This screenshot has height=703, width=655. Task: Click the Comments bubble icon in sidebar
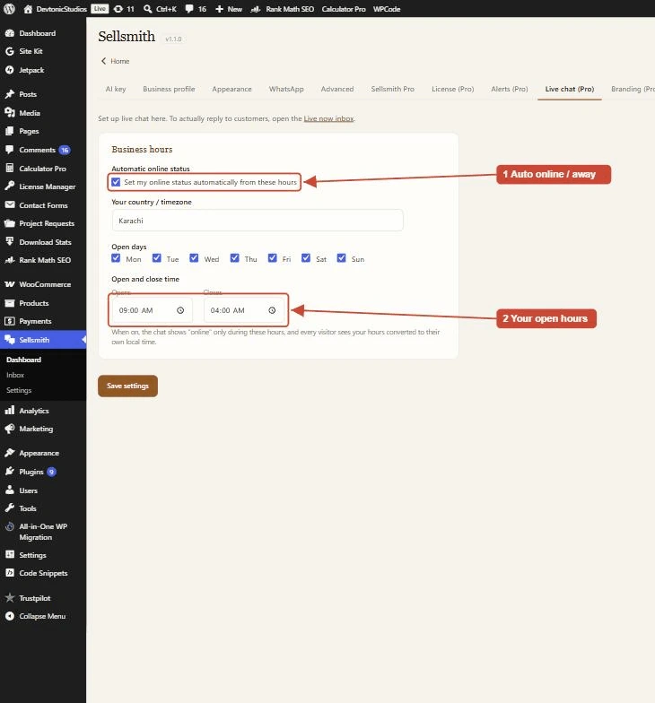pyautogui.click(x=10, y=150)
